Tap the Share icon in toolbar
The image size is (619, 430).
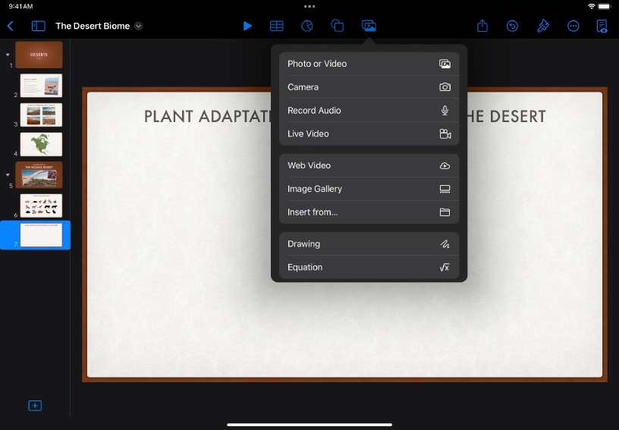482,26
